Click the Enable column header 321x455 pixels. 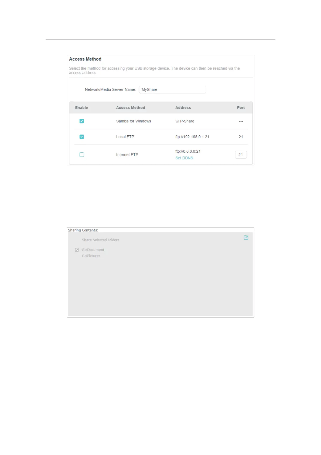click(x=81, y=108)
